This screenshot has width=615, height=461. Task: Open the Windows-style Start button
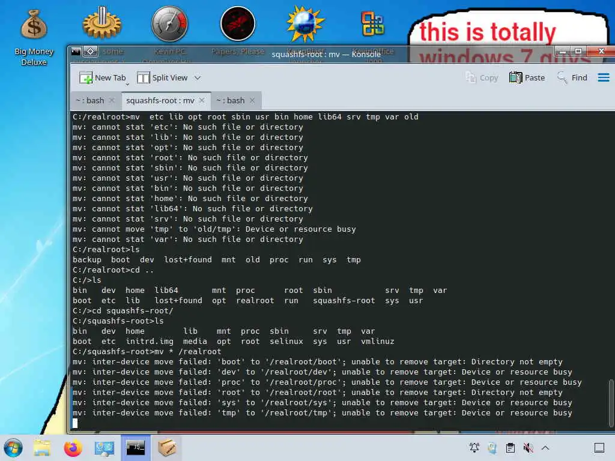click(x=13, y=448)
